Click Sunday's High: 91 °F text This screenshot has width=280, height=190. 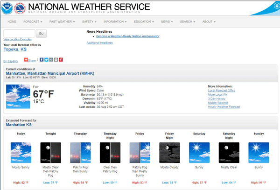pos(259,183)
